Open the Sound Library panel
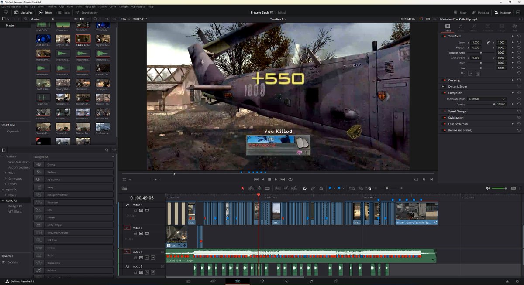524x285 pixels. pos(86,13)
